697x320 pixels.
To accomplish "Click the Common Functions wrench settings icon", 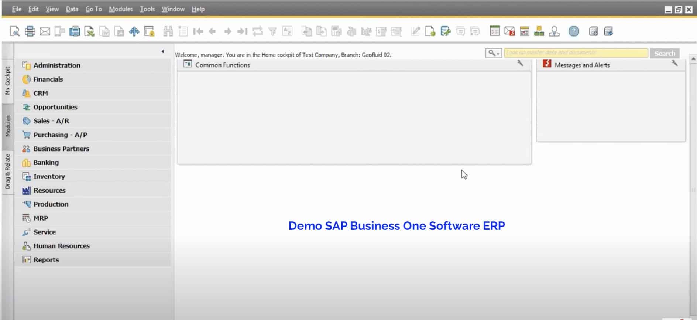I will pyautogui.click(x=520, y=63).
